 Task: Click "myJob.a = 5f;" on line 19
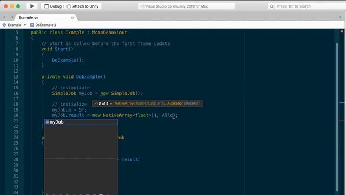(x=69, y=110)
